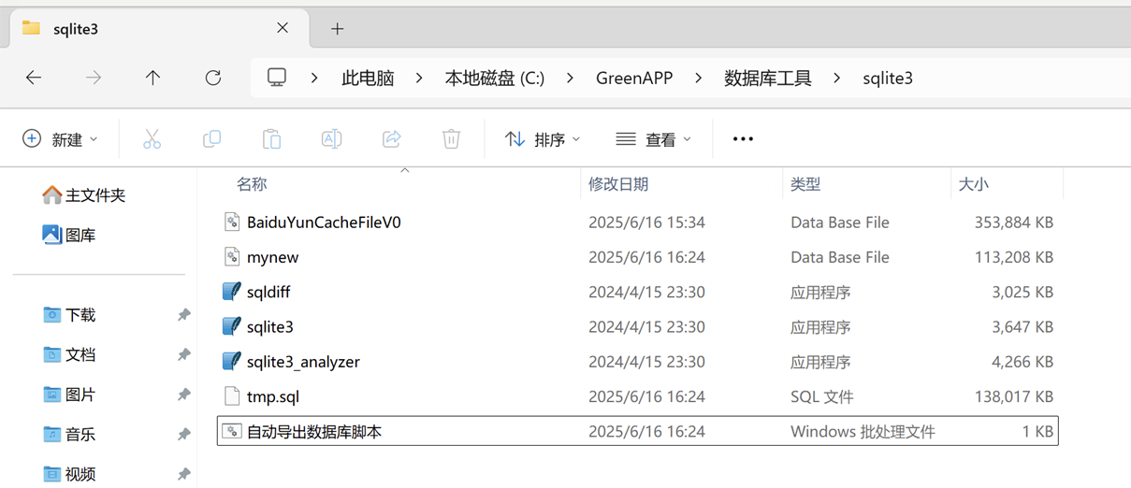The height and width of the screenshot is (488, 1131).
Task: Click the SQL 文件 type cell
Action: point(821,396)
